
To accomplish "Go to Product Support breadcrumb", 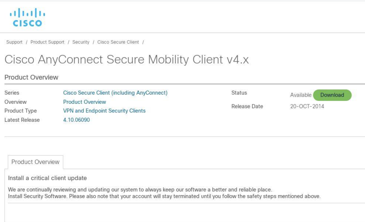I will point(47,42).
